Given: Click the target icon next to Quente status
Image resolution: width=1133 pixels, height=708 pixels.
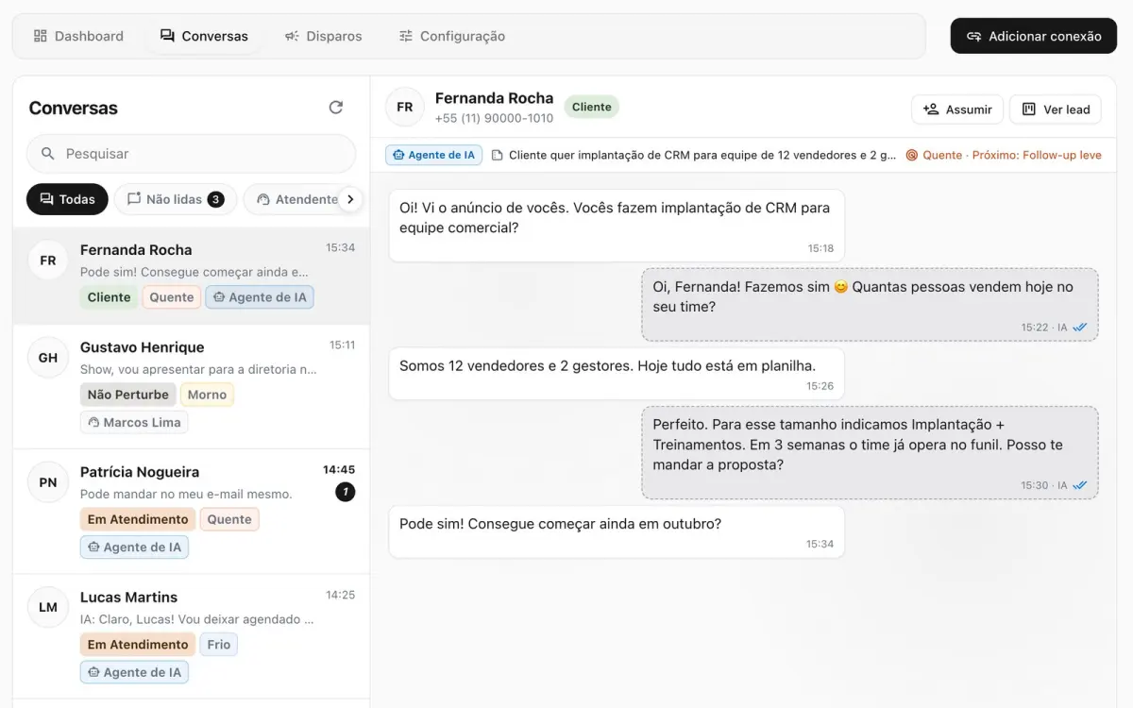Looking at the screenshot, I should click(912, 155).
